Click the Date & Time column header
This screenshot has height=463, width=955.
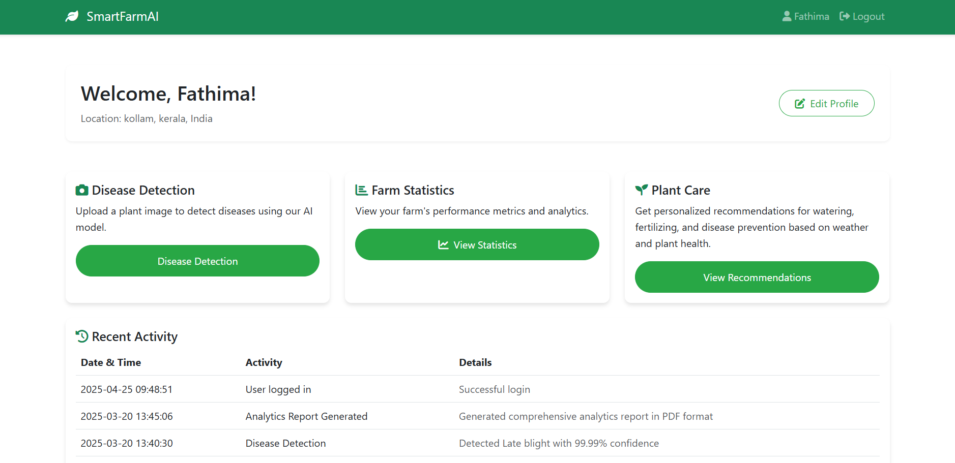coord(111,362)
